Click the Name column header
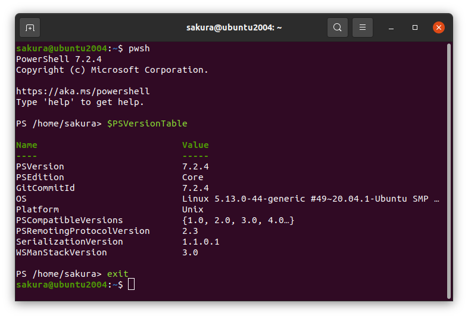The height and width of the screenshot is (318, 468). (27, 145)
